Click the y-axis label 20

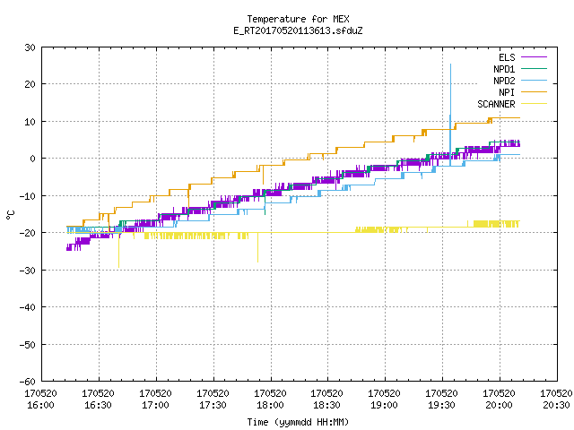tap(30, 84)
